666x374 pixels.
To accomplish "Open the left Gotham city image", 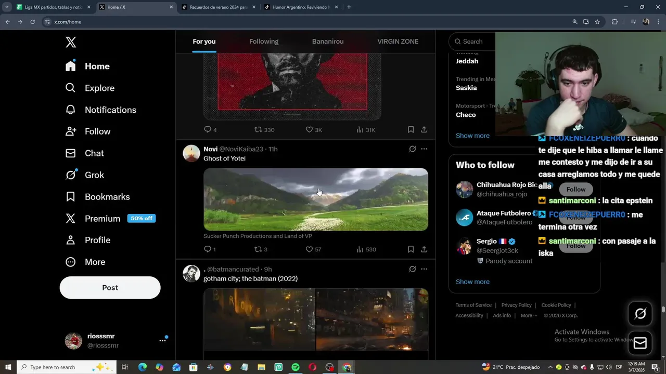I will [x=259, y=319].
